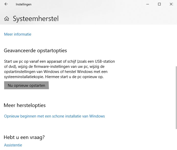The width and height of the screenshot is (177, 150).
Task: Click the 'Meer herstelopties' section heading
Action: coord(25,105)
